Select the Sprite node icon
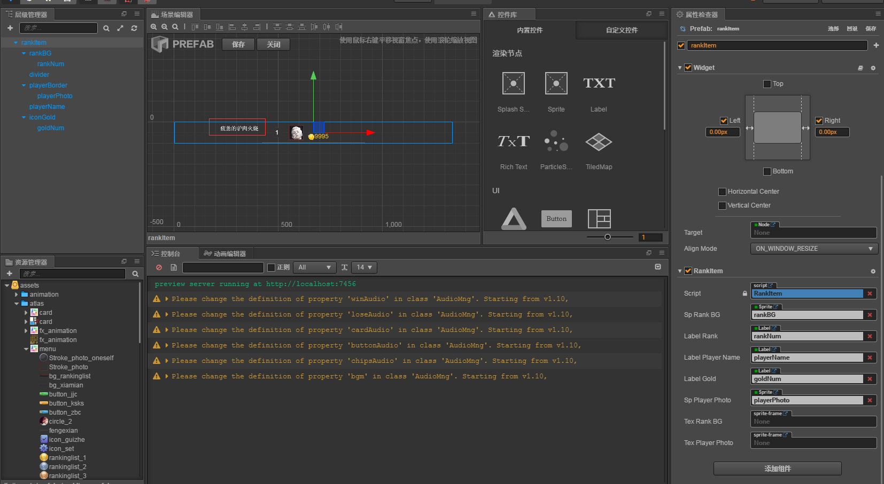The image size is (884, 484). point(556,83)
